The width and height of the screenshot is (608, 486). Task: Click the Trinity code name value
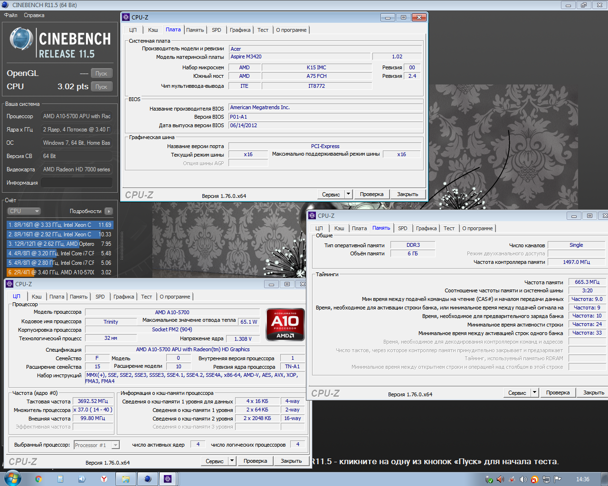click(111, 322)
